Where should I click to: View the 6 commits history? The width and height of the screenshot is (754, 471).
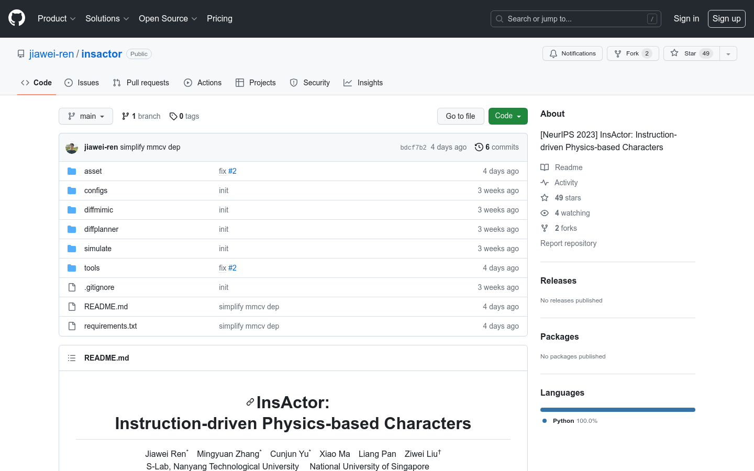pos(497,147)
